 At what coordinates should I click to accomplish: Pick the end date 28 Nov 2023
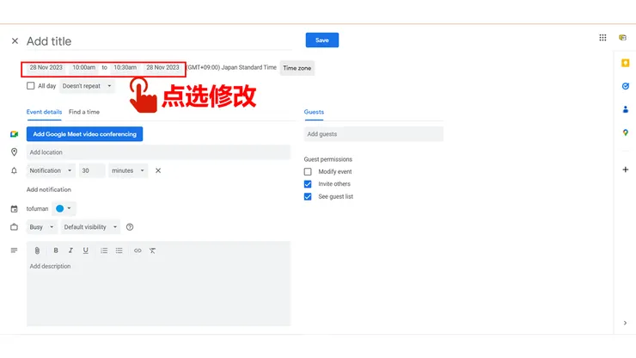(x=162, y=68)
